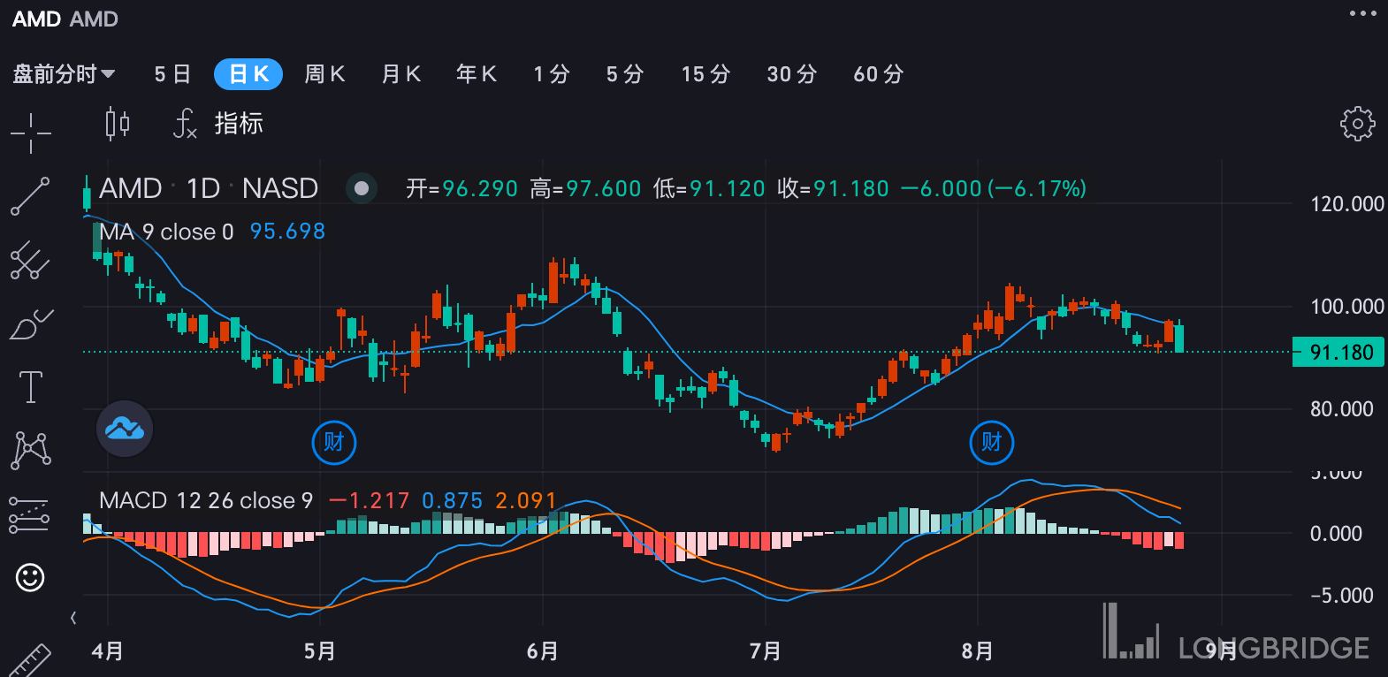Collapse the left drawing toolbar arrow
Screen dimensions: 1388x677
[x=73, y=617]
